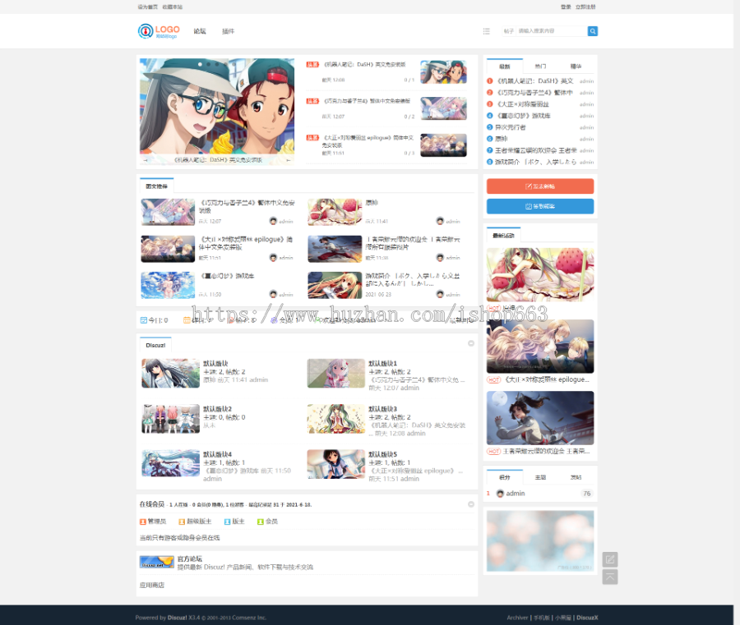Click the pencil quick-post floating icon

click(x=610, y=559)
